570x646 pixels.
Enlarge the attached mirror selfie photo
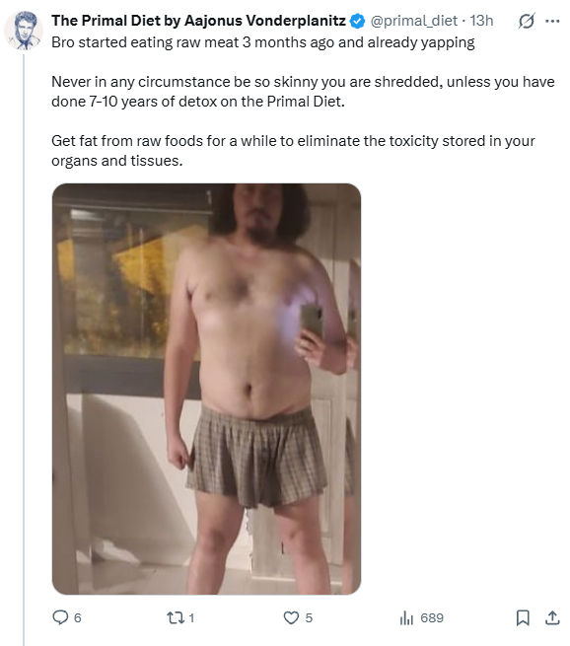[206, 389]
